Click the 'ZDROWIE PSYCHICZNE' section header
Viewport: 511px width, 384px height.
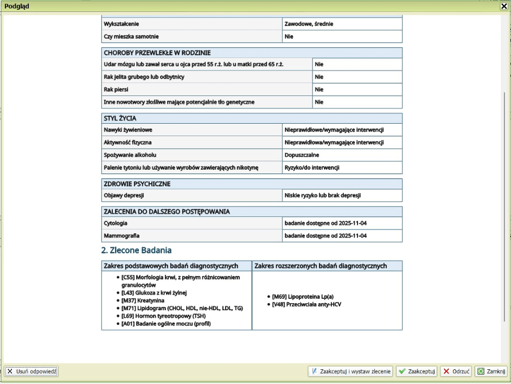(137, 184)
